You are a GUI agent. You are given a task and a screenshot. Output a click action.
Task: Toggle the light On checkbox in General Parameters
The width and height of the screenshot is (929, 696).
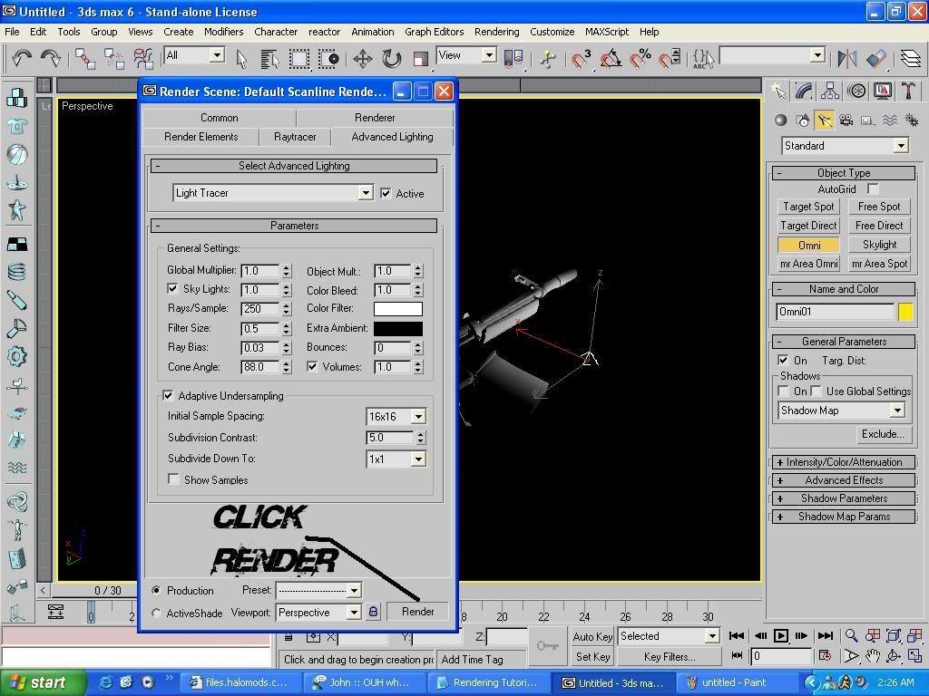pos(783,360)
